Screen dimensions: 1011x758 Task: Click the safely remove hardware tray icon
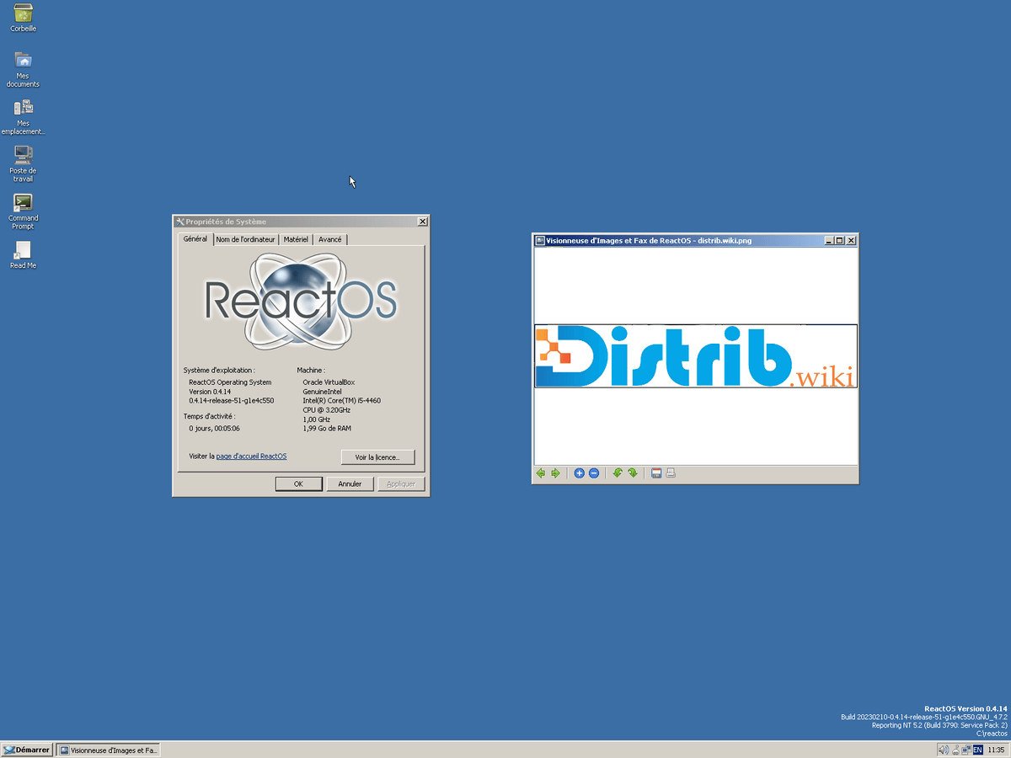click(955, 750)
